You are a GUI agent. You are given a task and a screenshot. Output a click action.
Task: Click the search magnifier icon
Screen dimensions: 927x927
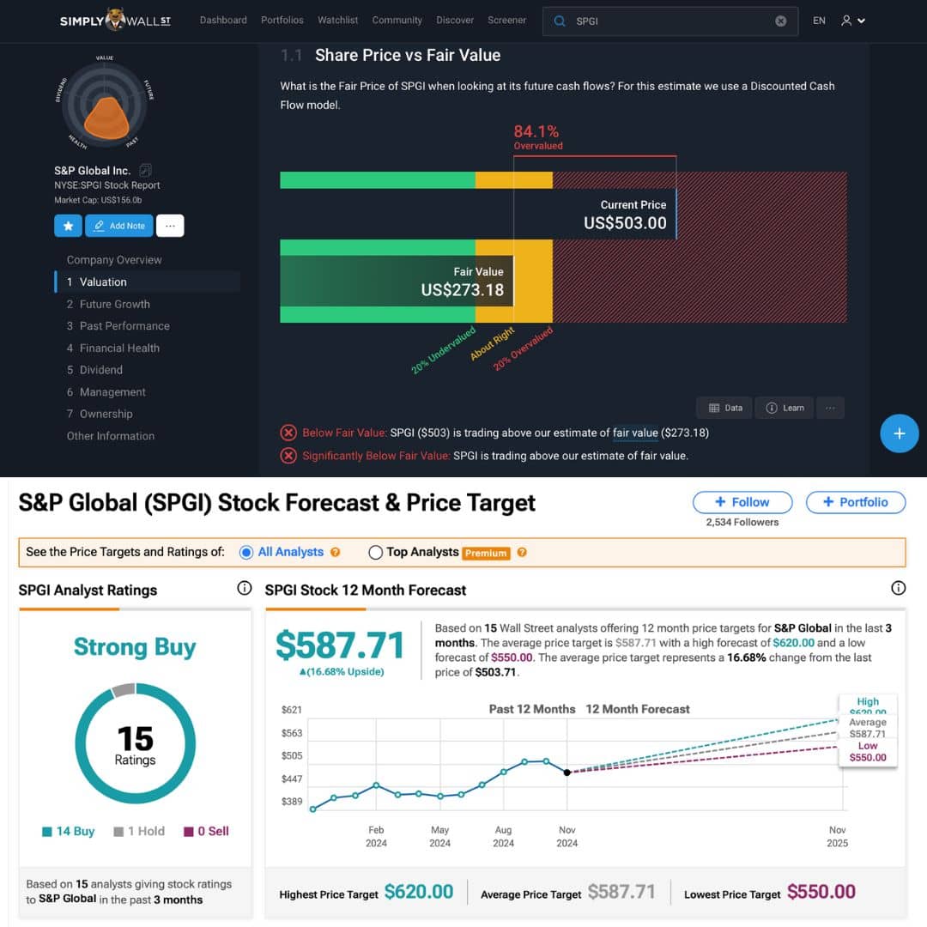(x=560, y=21)
